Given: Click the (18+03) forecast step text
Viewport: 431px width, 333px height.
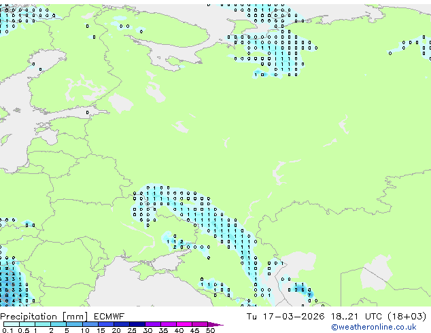Looking at the screenshot, I should pos(407,317).
